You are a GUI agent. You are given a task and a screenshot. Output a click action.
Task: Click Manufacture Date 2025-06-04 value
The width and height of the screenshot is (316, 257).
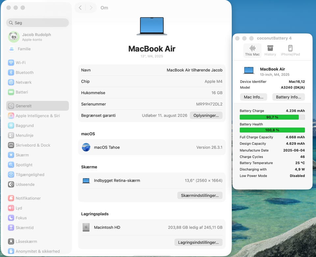(x=294, y=150)
